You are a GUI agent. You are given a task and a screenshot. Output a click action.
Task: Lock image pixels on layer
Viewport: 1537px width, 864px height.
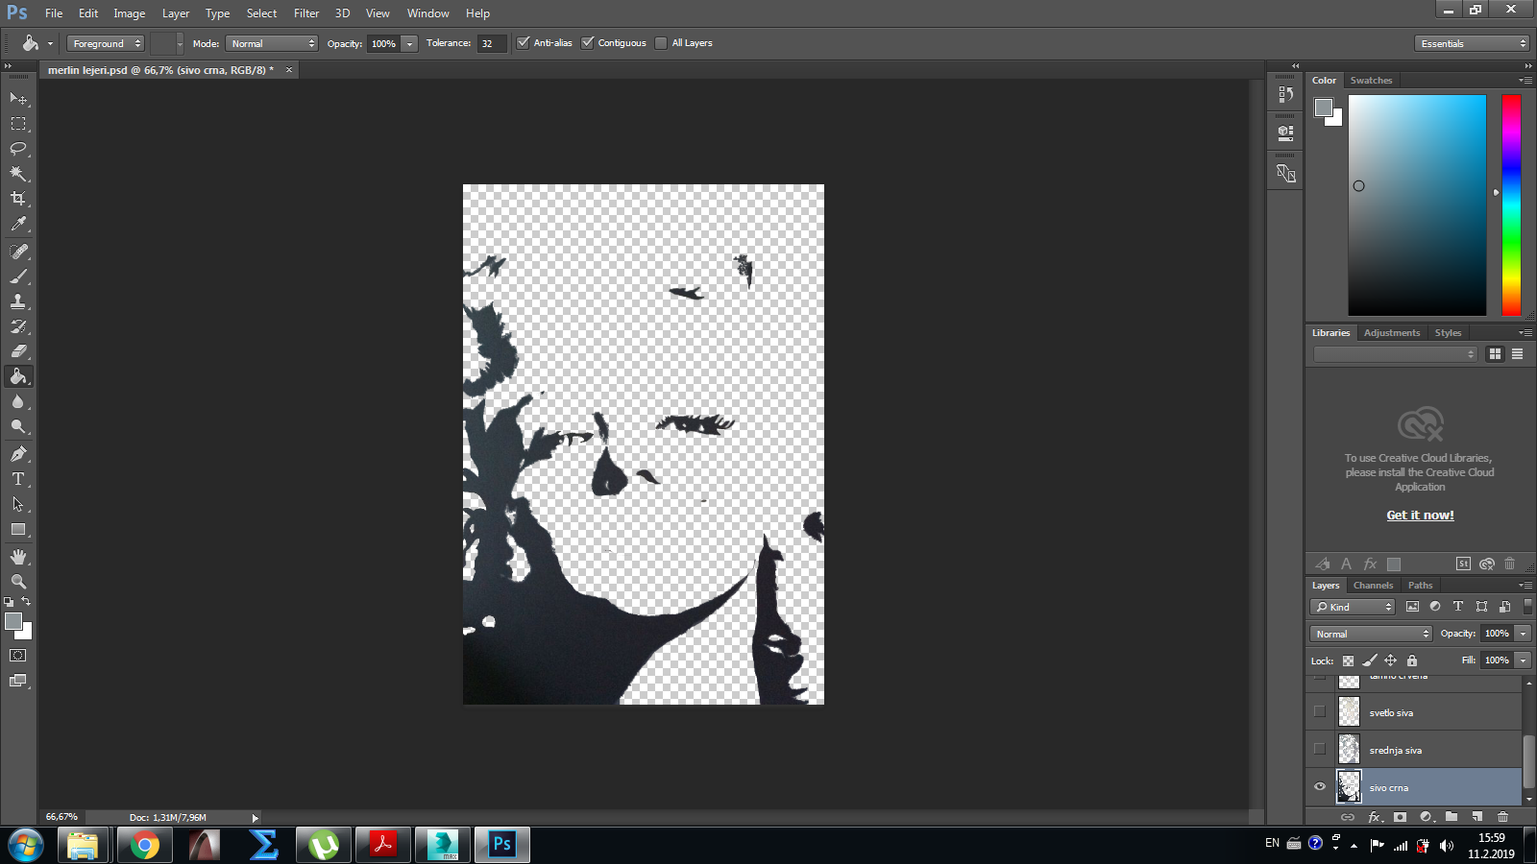[x=1370, y=660]
